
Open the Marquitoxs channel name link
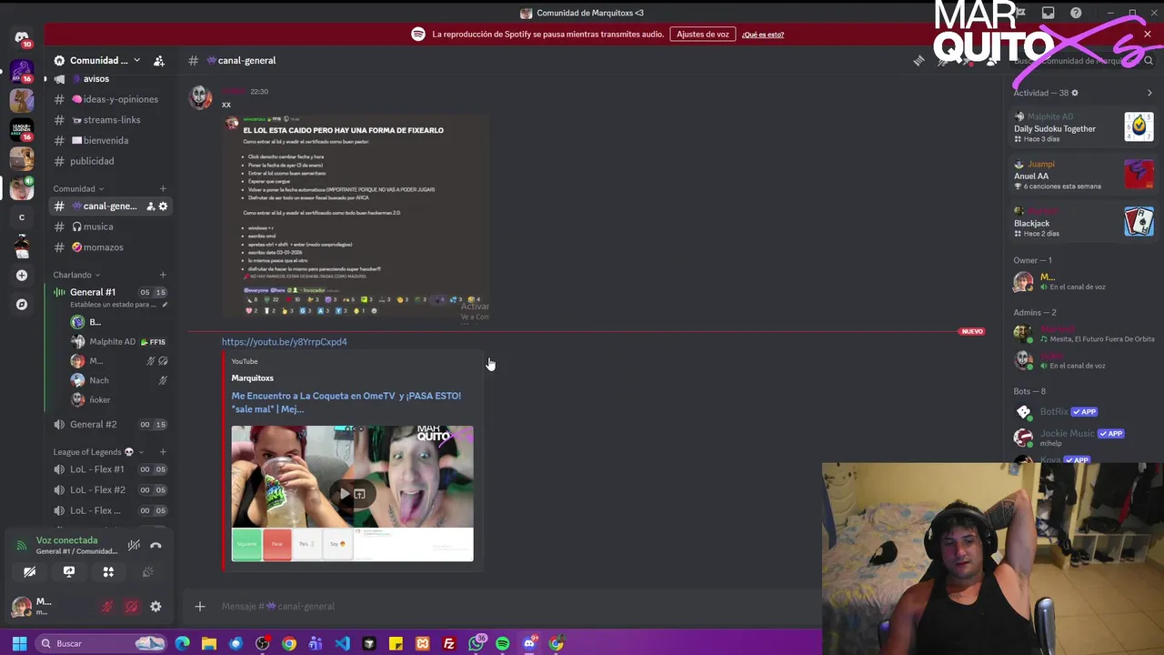(252, 378)
